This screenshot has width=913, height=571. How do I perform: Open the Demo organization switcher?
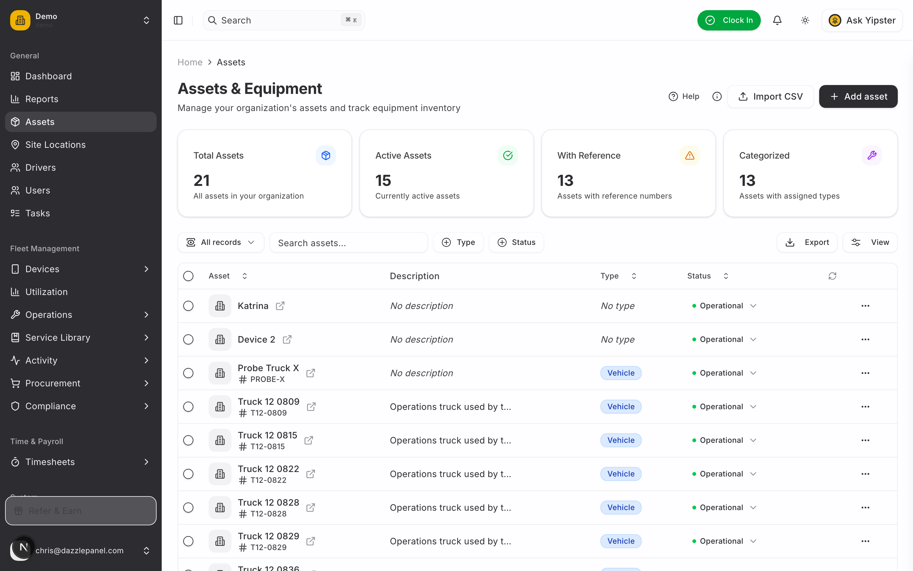point(81,20)
